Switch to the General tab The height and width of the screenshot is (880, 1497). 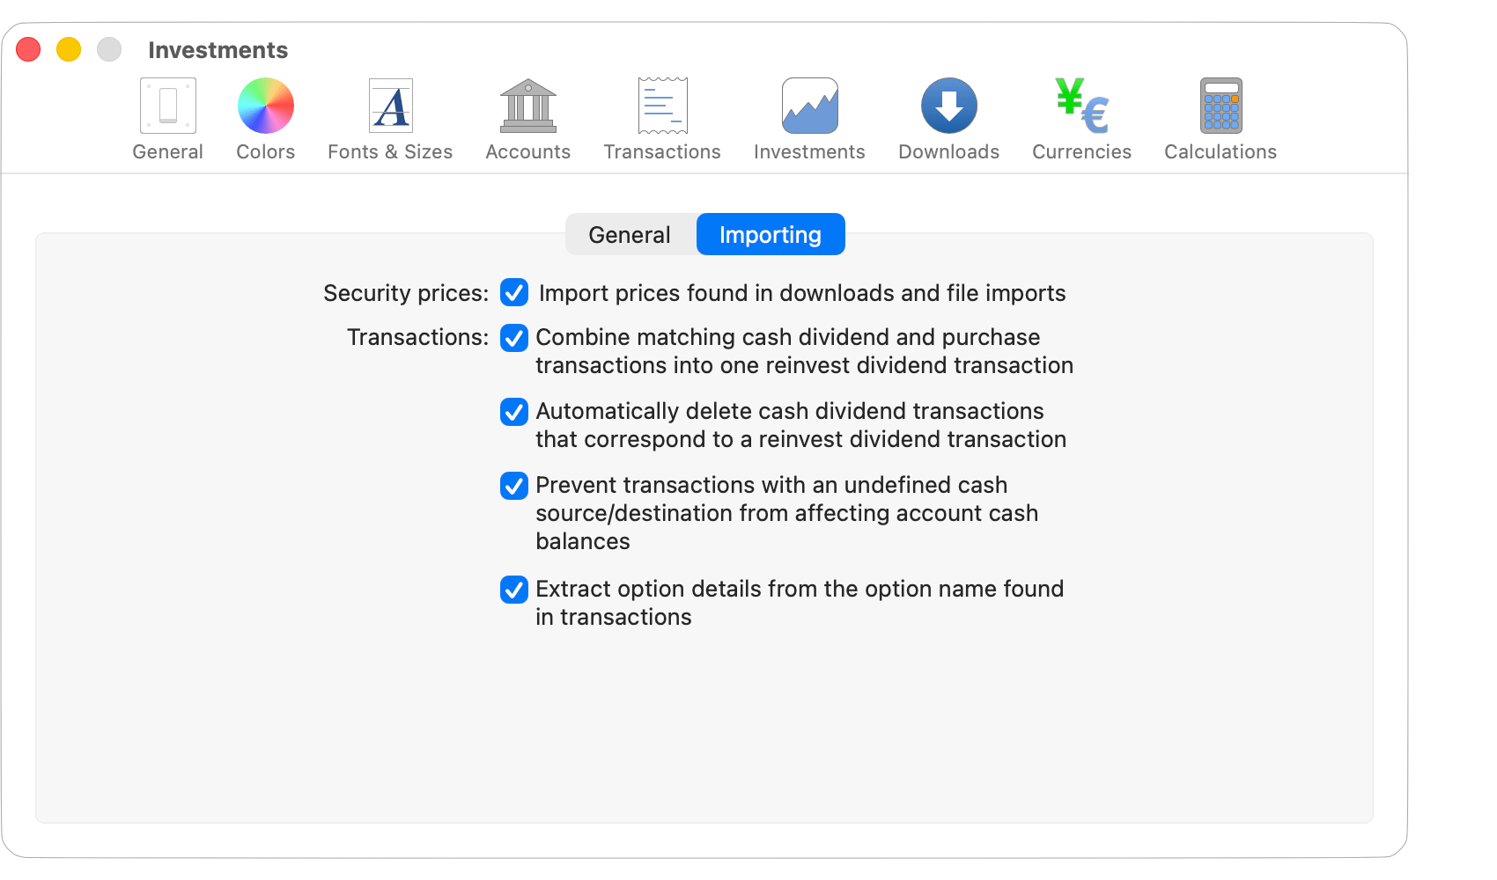(x=630, y=234)
